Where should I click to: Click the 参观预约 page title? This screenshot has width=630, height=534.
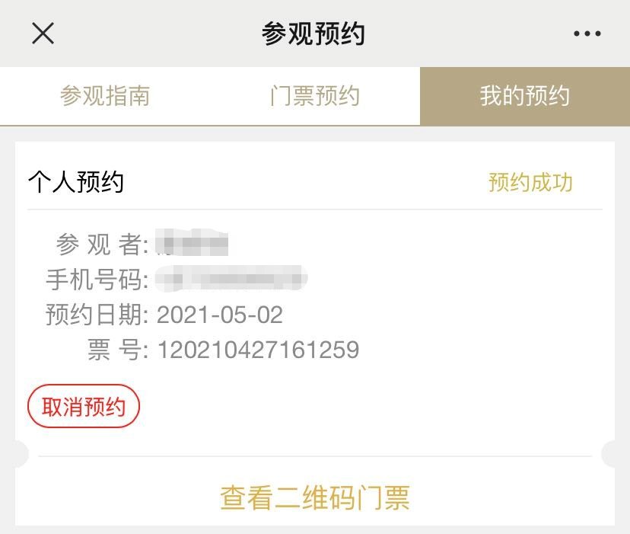click(313, 34)
